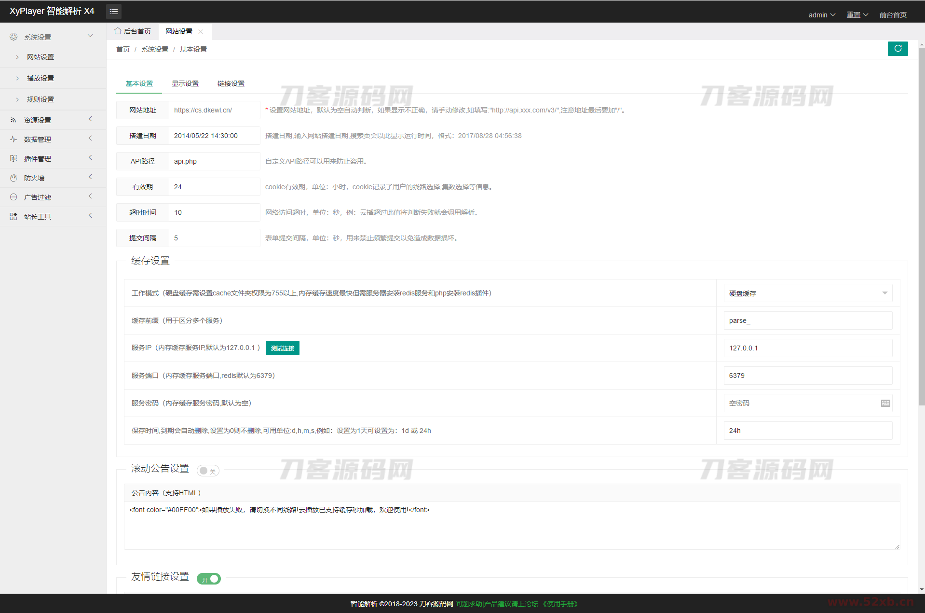This screenshot has width=925, height=613.
Task: Open the 硬盘缓存 work mode dropdown
Action: [808, 293]
